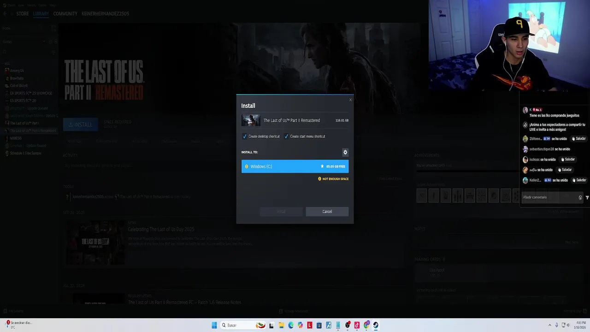The image size is (590, 332).
Task: Open Microsoft Edge from the taskbar
Action: [x=291, y=325]
